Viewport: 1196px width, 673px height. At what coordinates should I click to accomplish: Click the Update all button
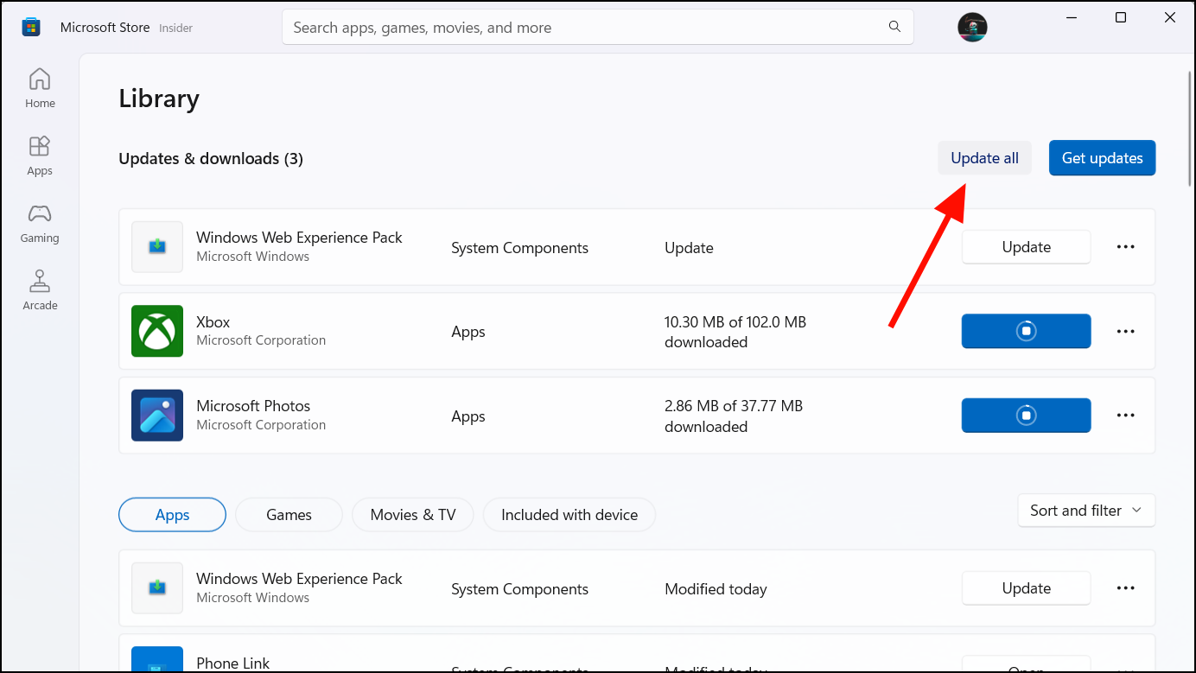coord(984,158)
